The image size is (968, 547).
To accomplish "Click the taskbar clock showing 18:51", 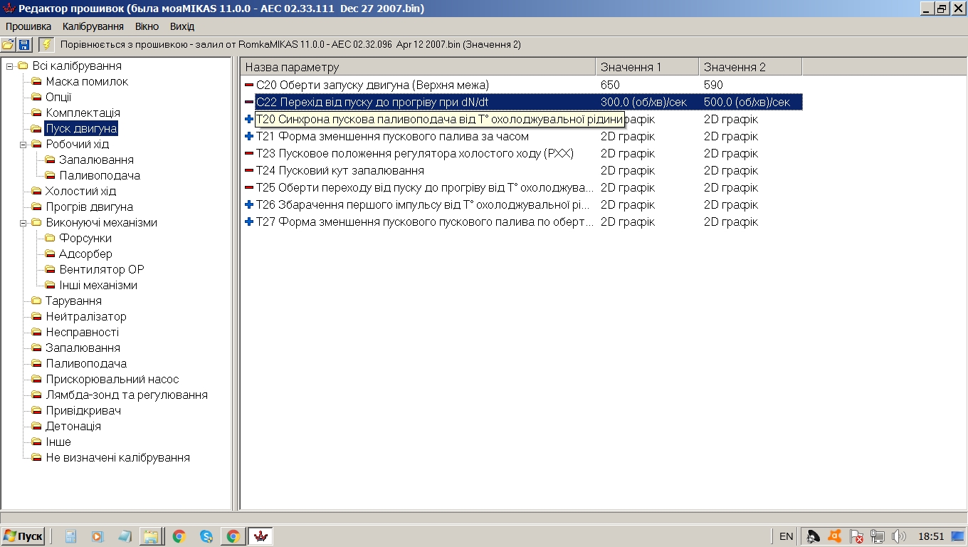I will (x=931, y=536).
